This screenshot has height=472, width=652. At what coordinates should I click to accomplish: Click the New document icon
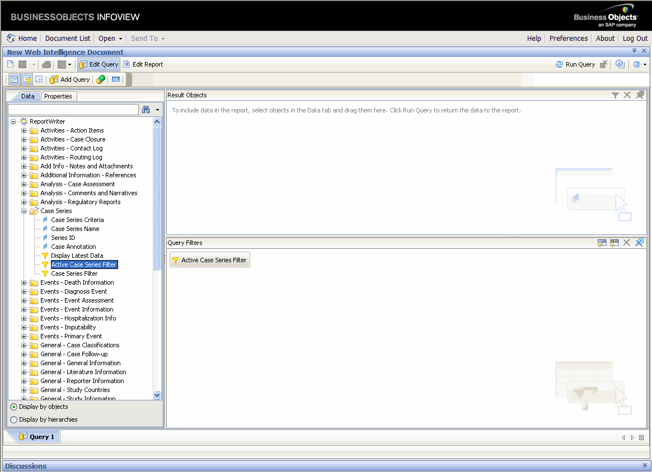(x=11, y=64)
